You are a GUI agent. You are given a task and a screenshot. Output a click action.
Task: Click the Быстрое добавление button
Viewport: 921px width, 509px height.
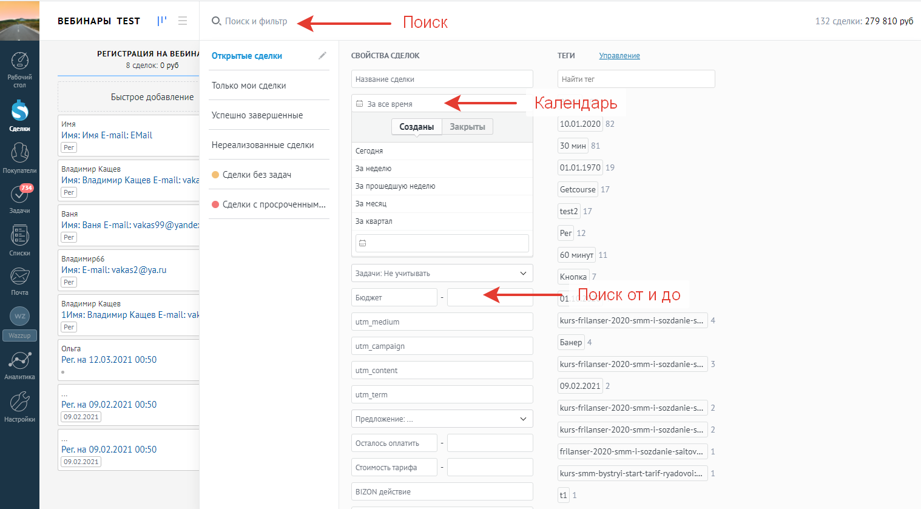pos(152,97)
